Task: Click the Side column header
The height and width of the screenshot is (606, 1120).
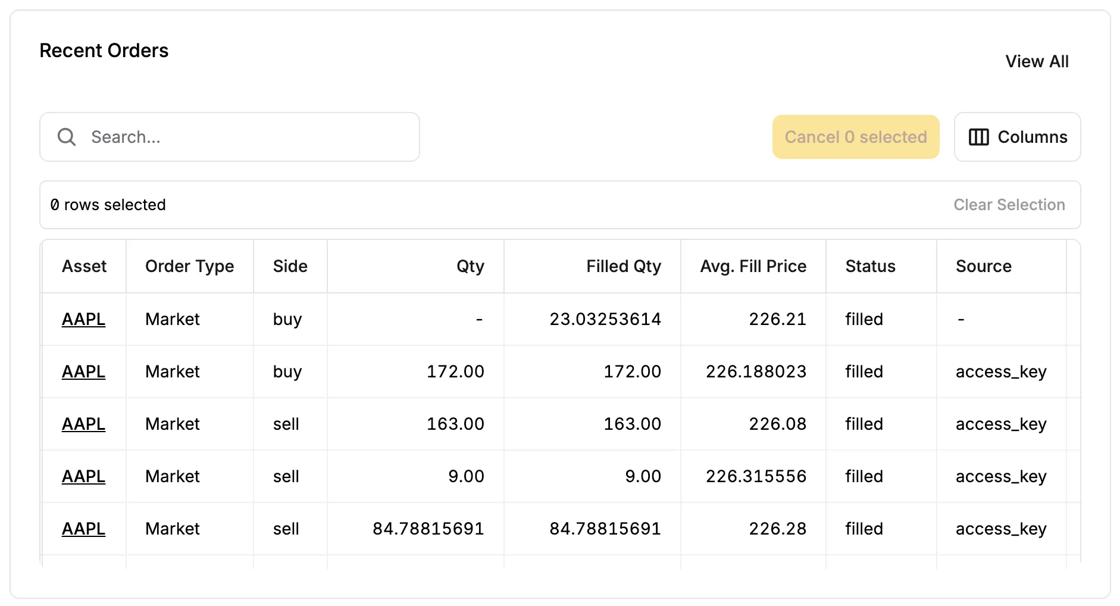Action: coord(290,266)
